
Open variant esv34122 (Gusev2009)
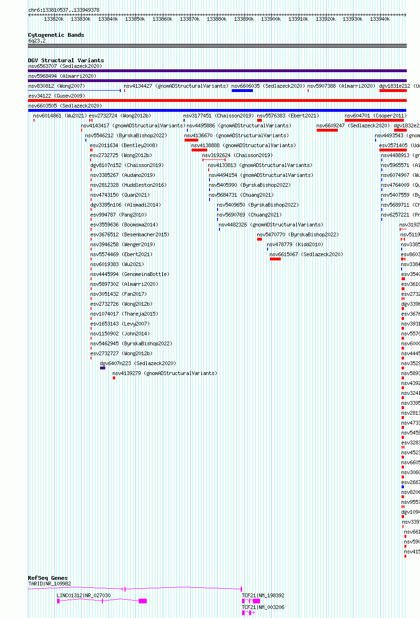(x=57, y=96)
